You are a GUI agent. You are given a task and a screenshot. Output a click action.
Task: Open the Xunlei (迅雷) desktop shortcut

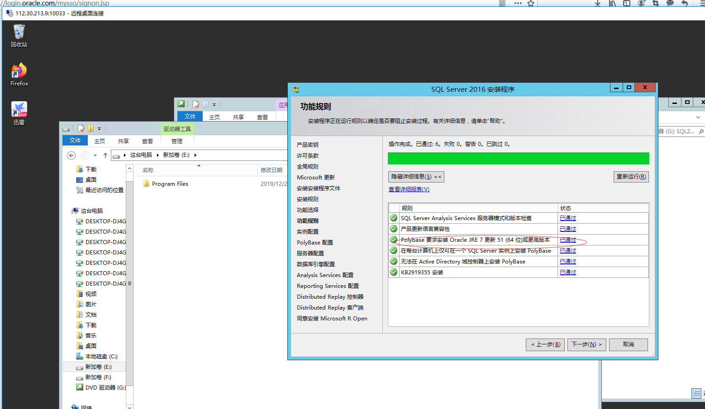pyautogui.click(x=19, y=113)
